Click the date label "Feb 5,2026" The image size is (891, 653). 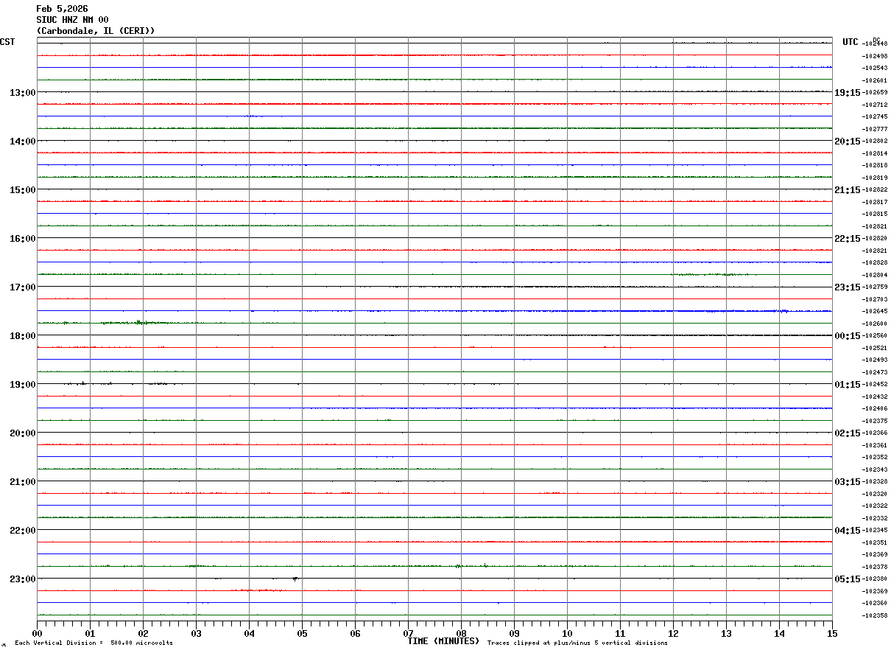[x=62, y=9]
